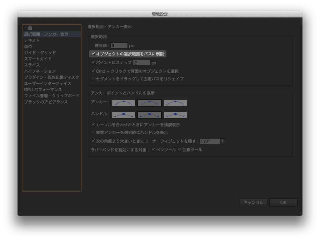Switch to the 一般 preferences section
Screen dimensions: 320x240
tap(37, 28)
